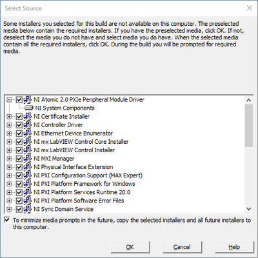The width and height of the screenshot is (258, 258).
Task: Expand the NI Ethernet Device Enumerator node
Action: point(9,134)
